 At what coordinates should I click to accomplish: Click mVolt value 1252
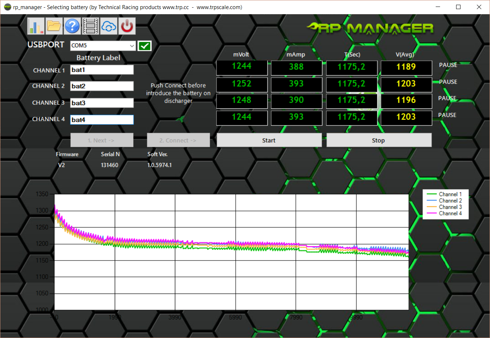(242, 84)
